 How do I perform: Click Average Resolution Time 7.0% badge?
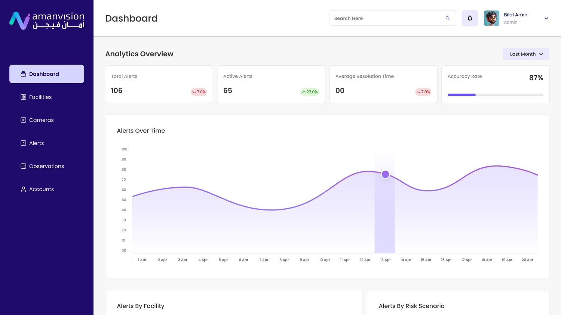(x=423, y=92)
